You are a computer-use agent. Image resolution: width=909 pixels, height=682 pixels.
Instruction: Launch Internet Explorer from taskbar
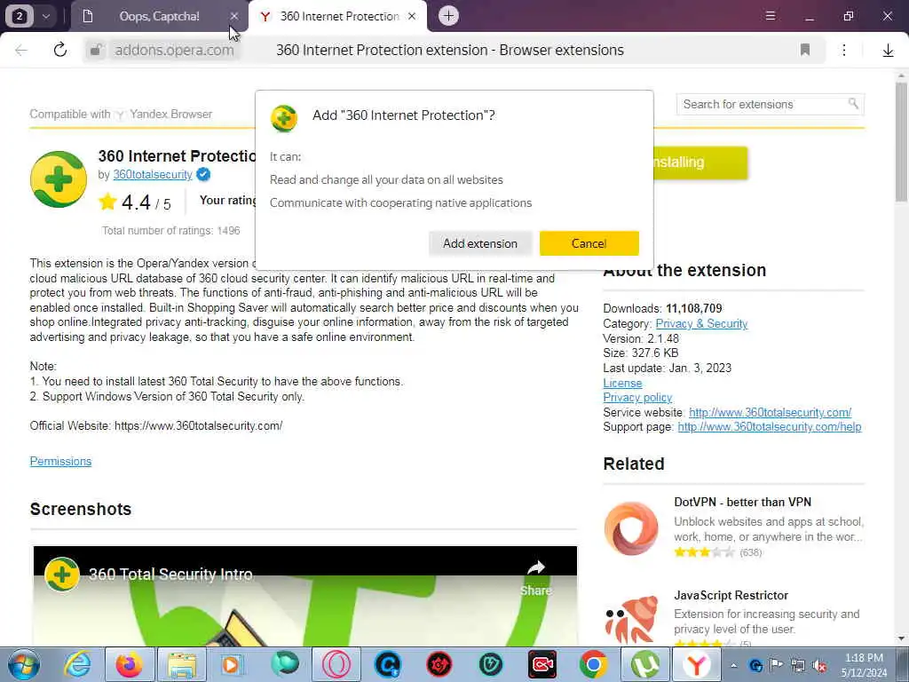(x=78, y=664)
